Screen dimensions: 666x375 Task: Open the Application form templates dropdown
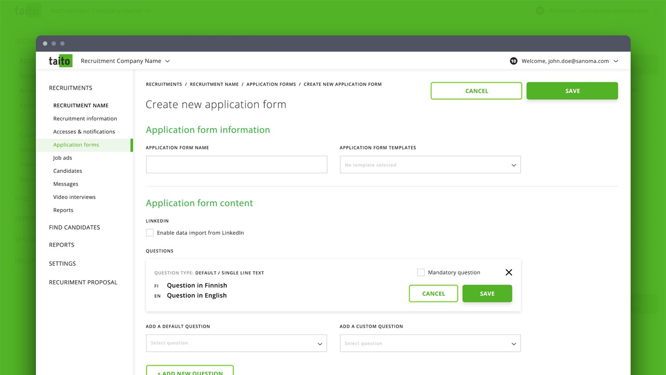click(430, 165)
